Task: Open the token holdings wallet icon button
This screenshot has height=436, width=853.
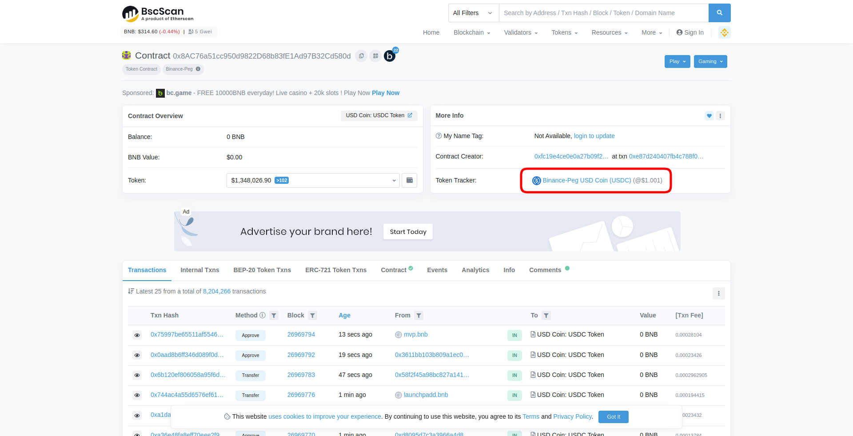Action: [x=409, y=180]
